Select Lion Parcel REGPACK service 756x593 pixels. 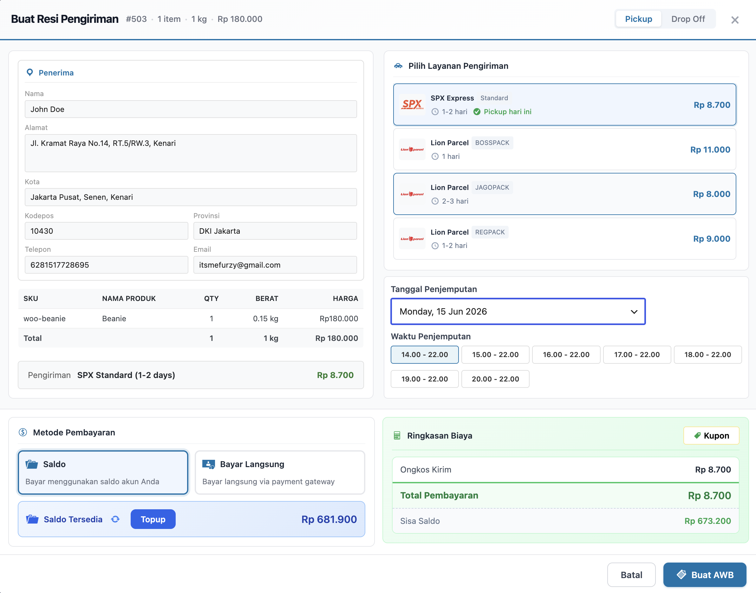564,238
